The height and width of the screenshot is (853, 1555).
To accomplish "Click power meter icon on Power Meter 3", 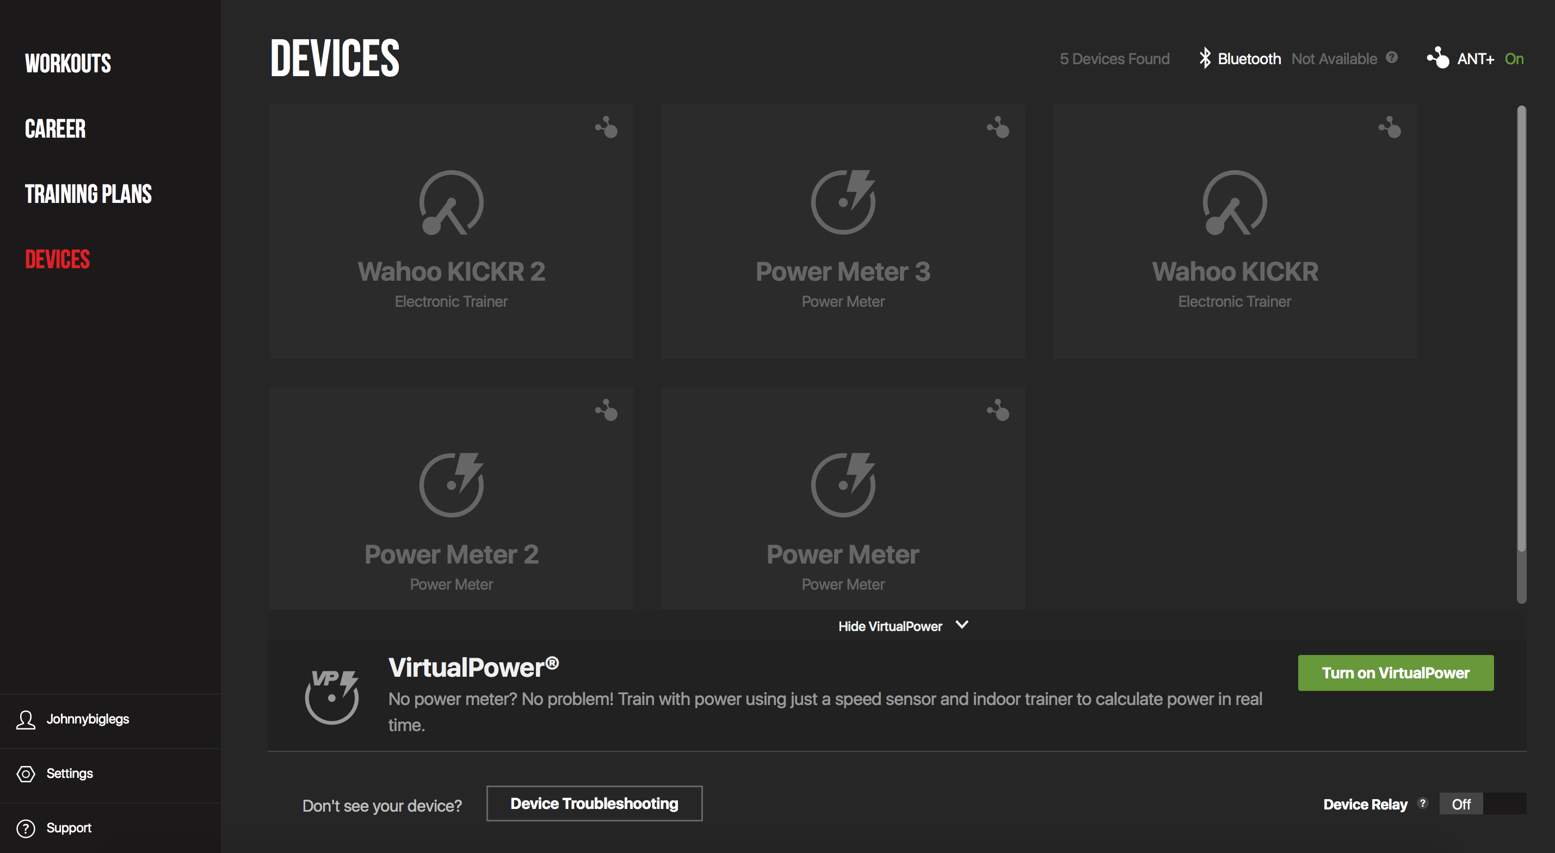I will coord(843,202).
